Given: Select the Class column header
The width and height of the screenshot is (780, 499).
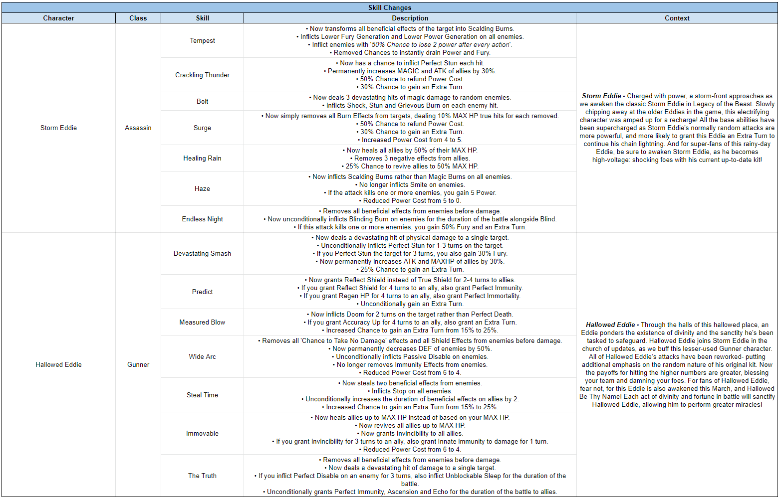Looking at the screenshot, I should [x=138, y=18].
